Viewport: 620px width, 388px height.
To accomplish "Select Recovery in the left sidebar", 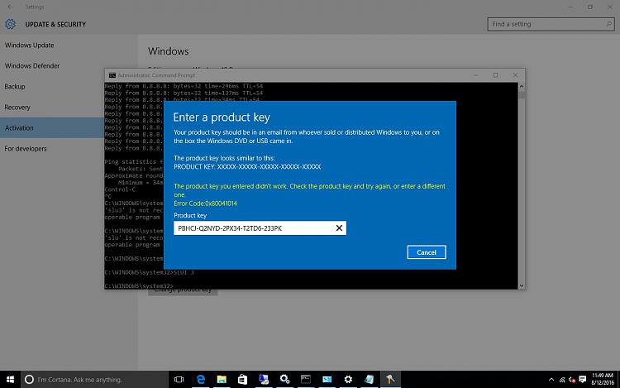I will pyautogui.click(x=18, y=107).
